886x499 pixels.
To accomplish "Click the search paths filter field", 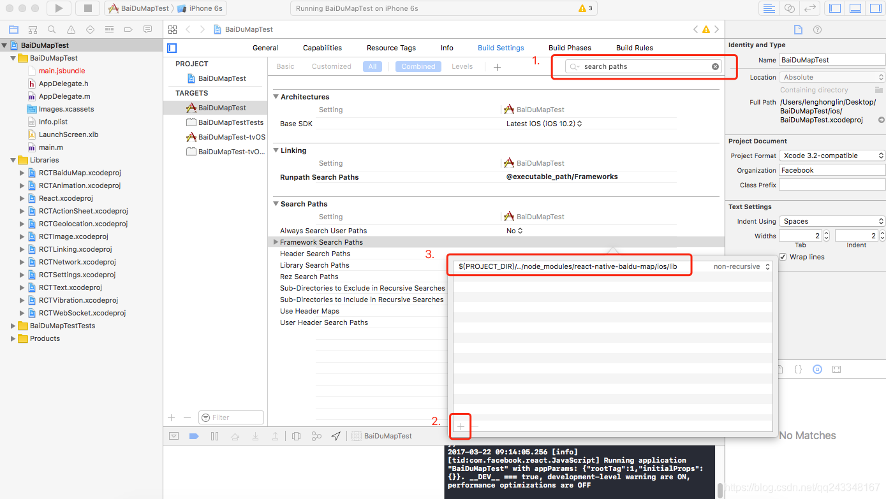I will pyautogui.click(x=644, y=66).
